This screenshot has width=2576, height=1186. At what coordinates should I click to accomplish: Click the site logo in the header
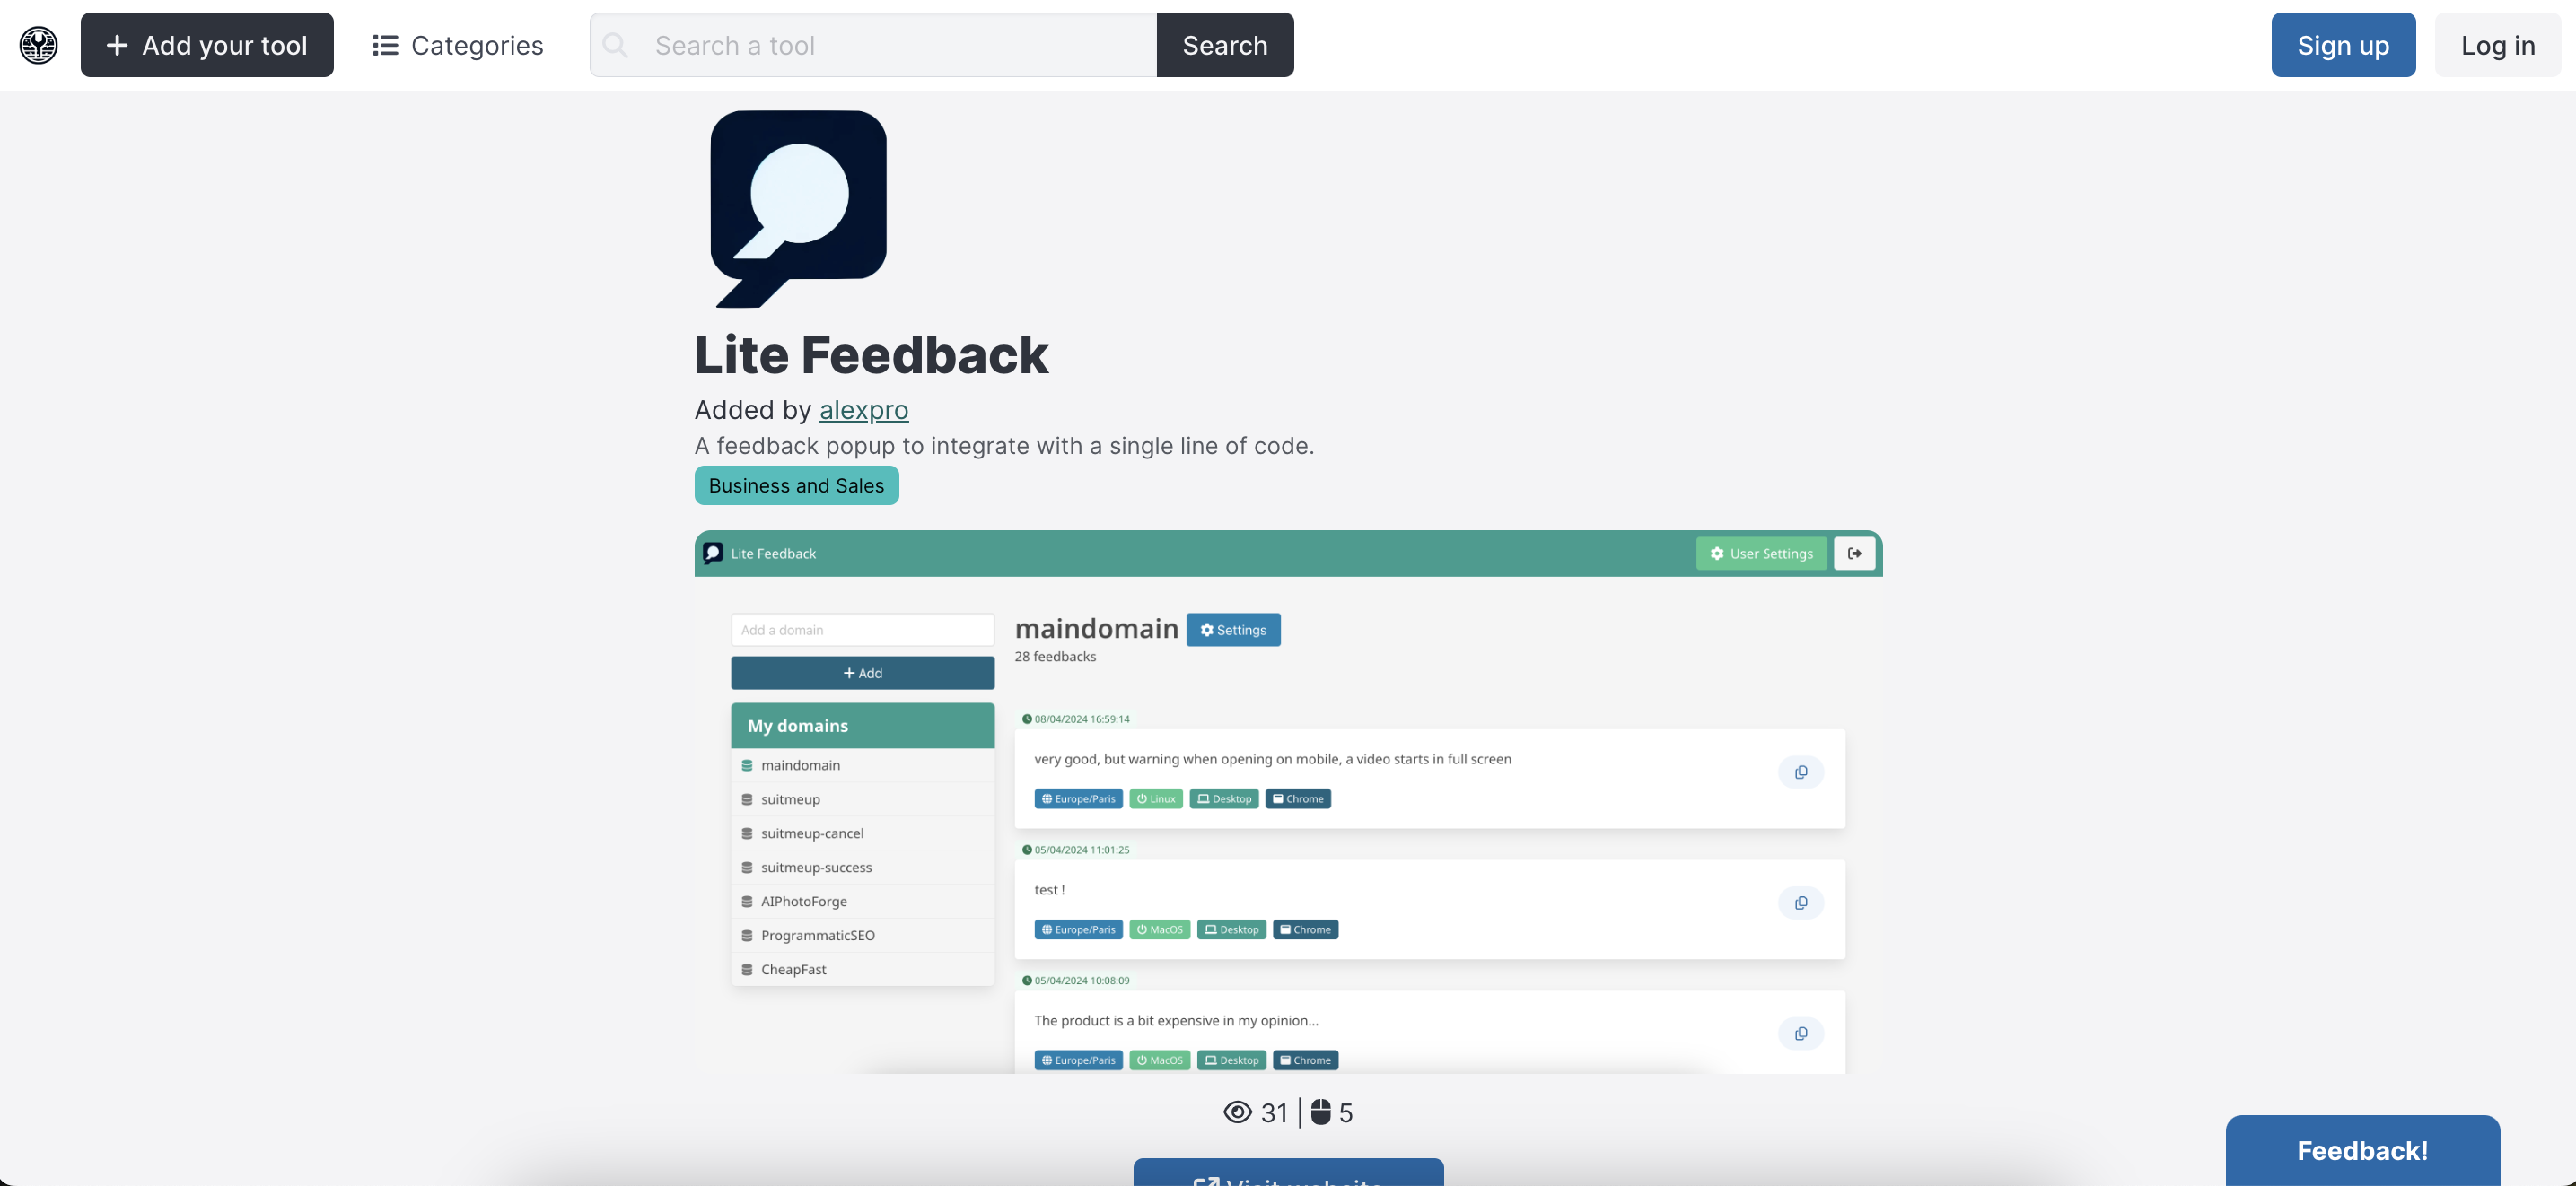(39, 45)
